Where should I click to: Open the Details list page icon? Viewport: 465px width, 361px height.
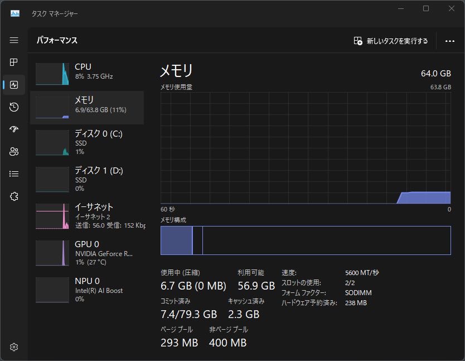(x=14, y=174)
